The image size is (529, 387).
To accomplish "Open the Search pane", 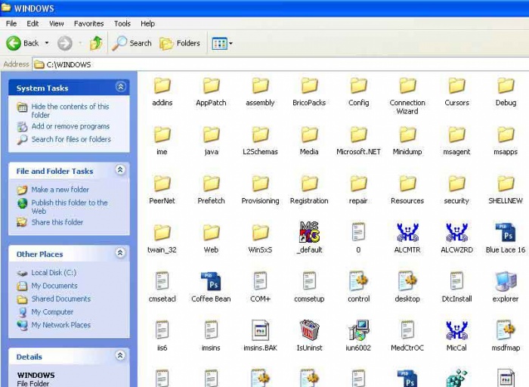I will [x=132, y=43].
